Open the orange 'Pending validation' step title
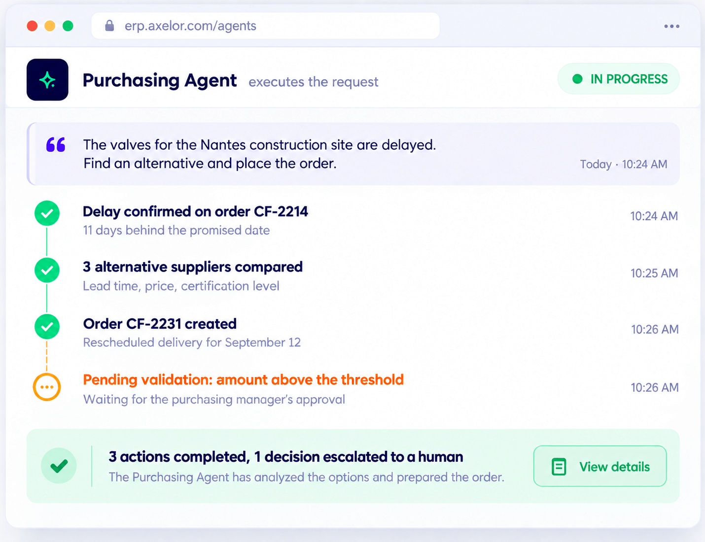Image resolution: width=705 pixels, height=542 pixels. (243, 380)
